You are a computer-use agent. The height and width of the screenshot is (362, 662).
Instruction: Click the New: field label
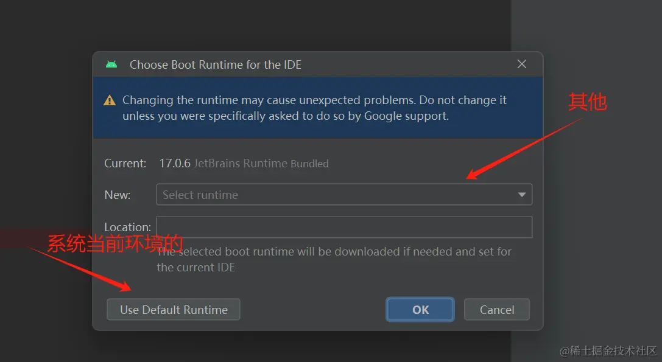[x=117, y=195]
